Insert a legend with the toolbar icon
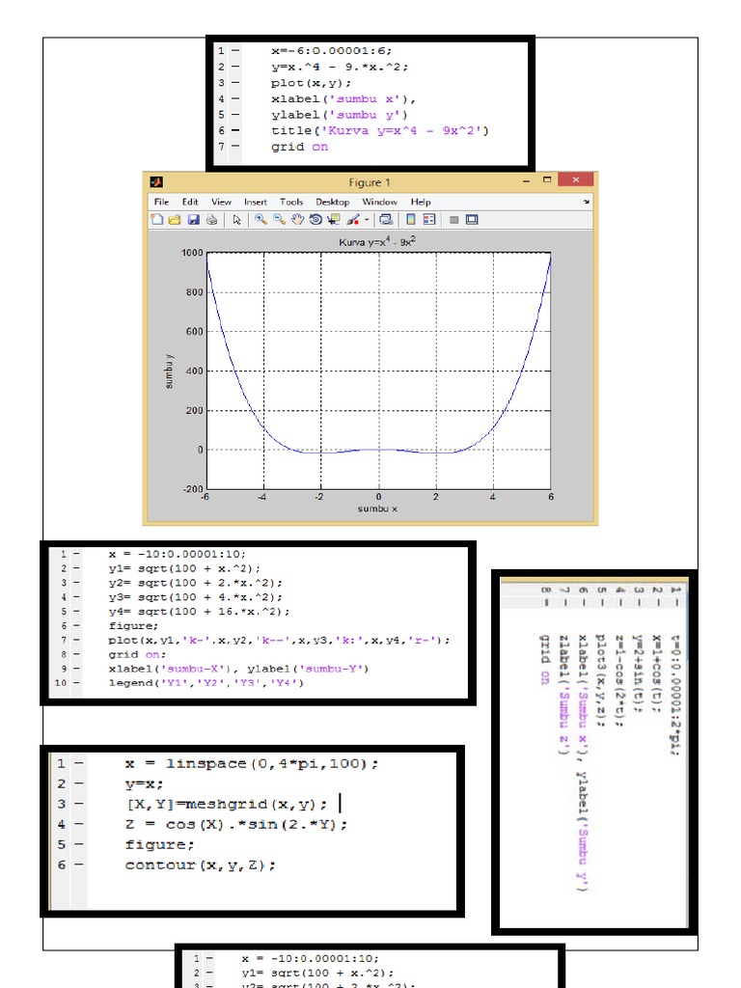Image resolution: width=741 pixels, height=988 pixels. pyautogui.click(x=429, y=219)
